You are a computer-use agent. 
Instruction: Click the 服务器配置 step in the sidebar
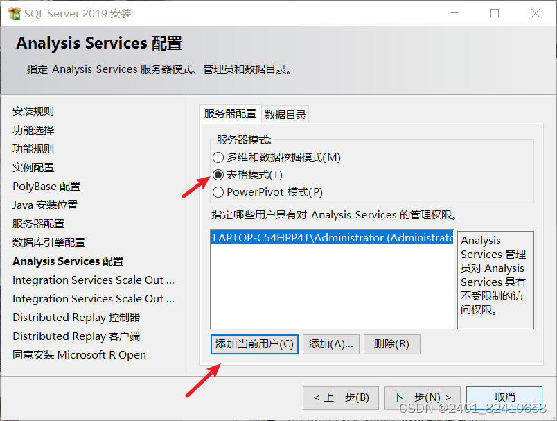tap(38, 223)
